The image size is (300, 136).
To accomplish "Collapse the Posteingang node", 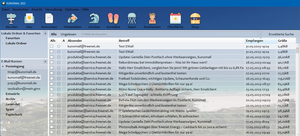I will 3,67.
